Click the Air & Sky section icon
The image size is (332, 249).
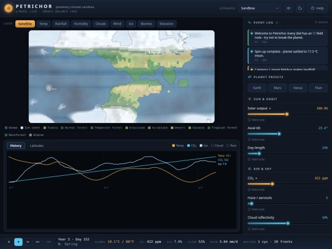click(250, 168)
